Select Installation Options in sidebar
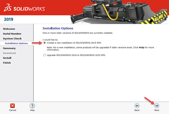 click(16, 43)
